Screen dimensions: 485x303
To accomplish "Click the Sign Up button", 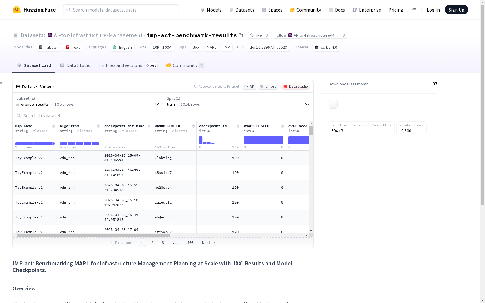I will point(457,10).
